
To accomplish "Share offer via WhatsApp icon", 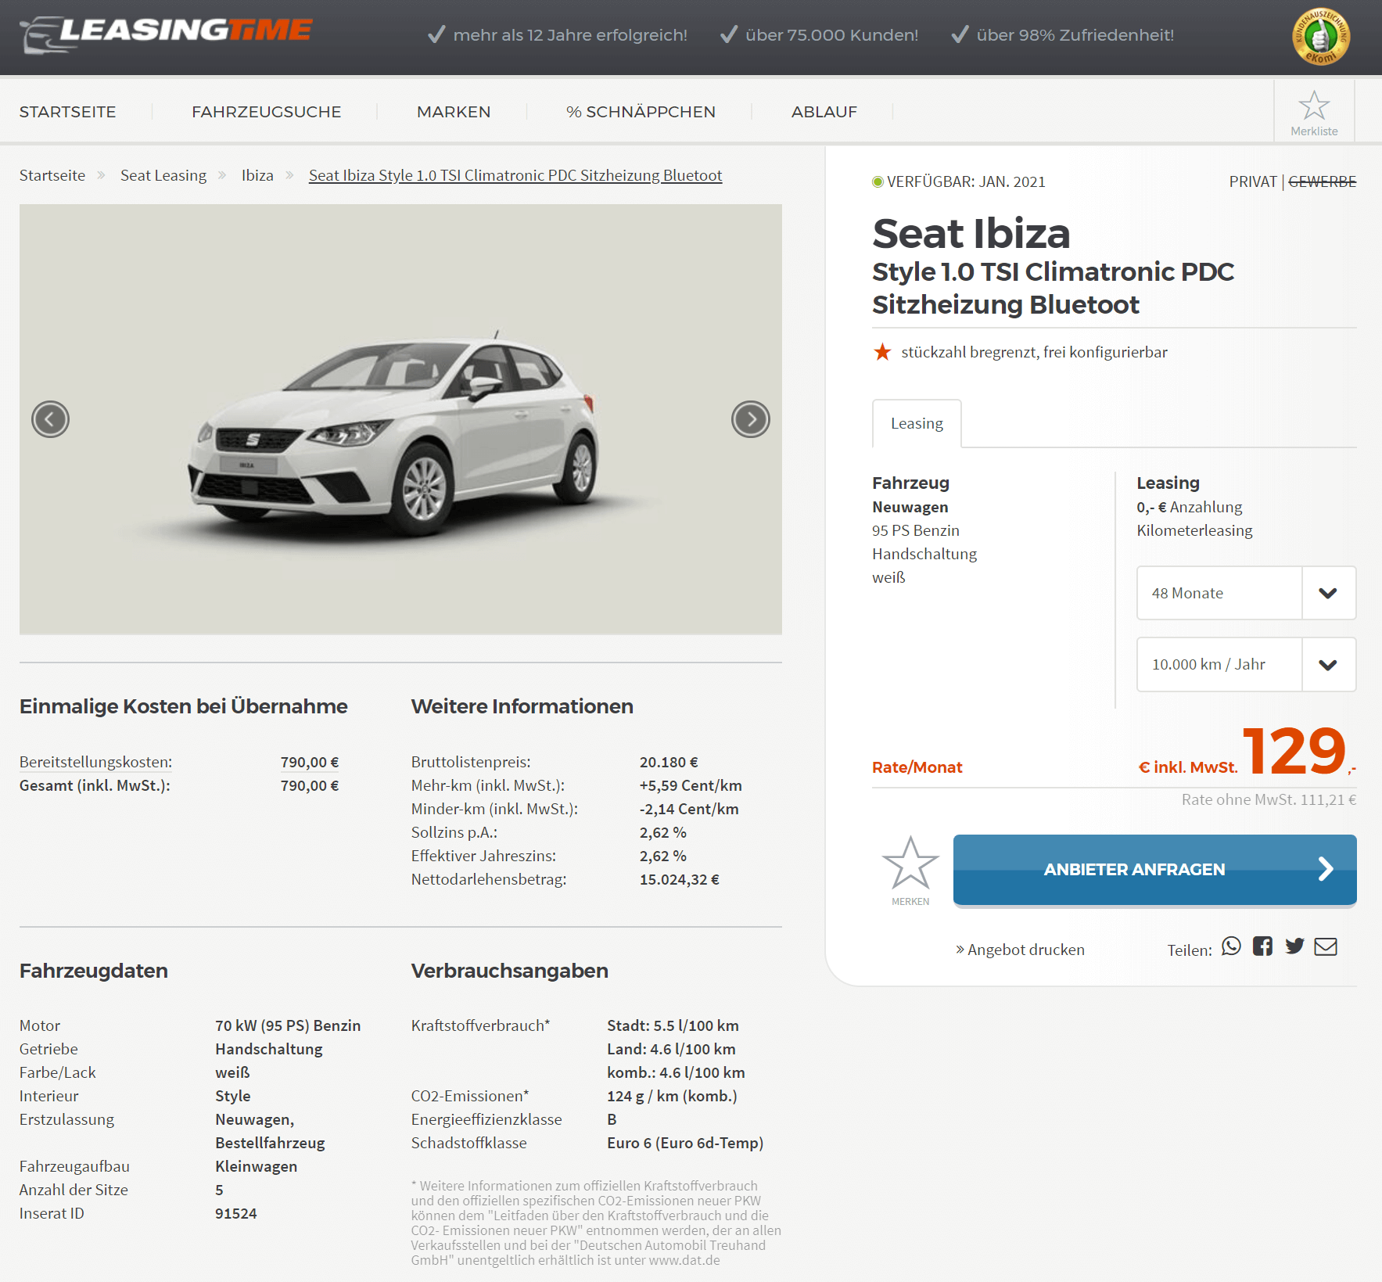I will (x=1231, y=946).
